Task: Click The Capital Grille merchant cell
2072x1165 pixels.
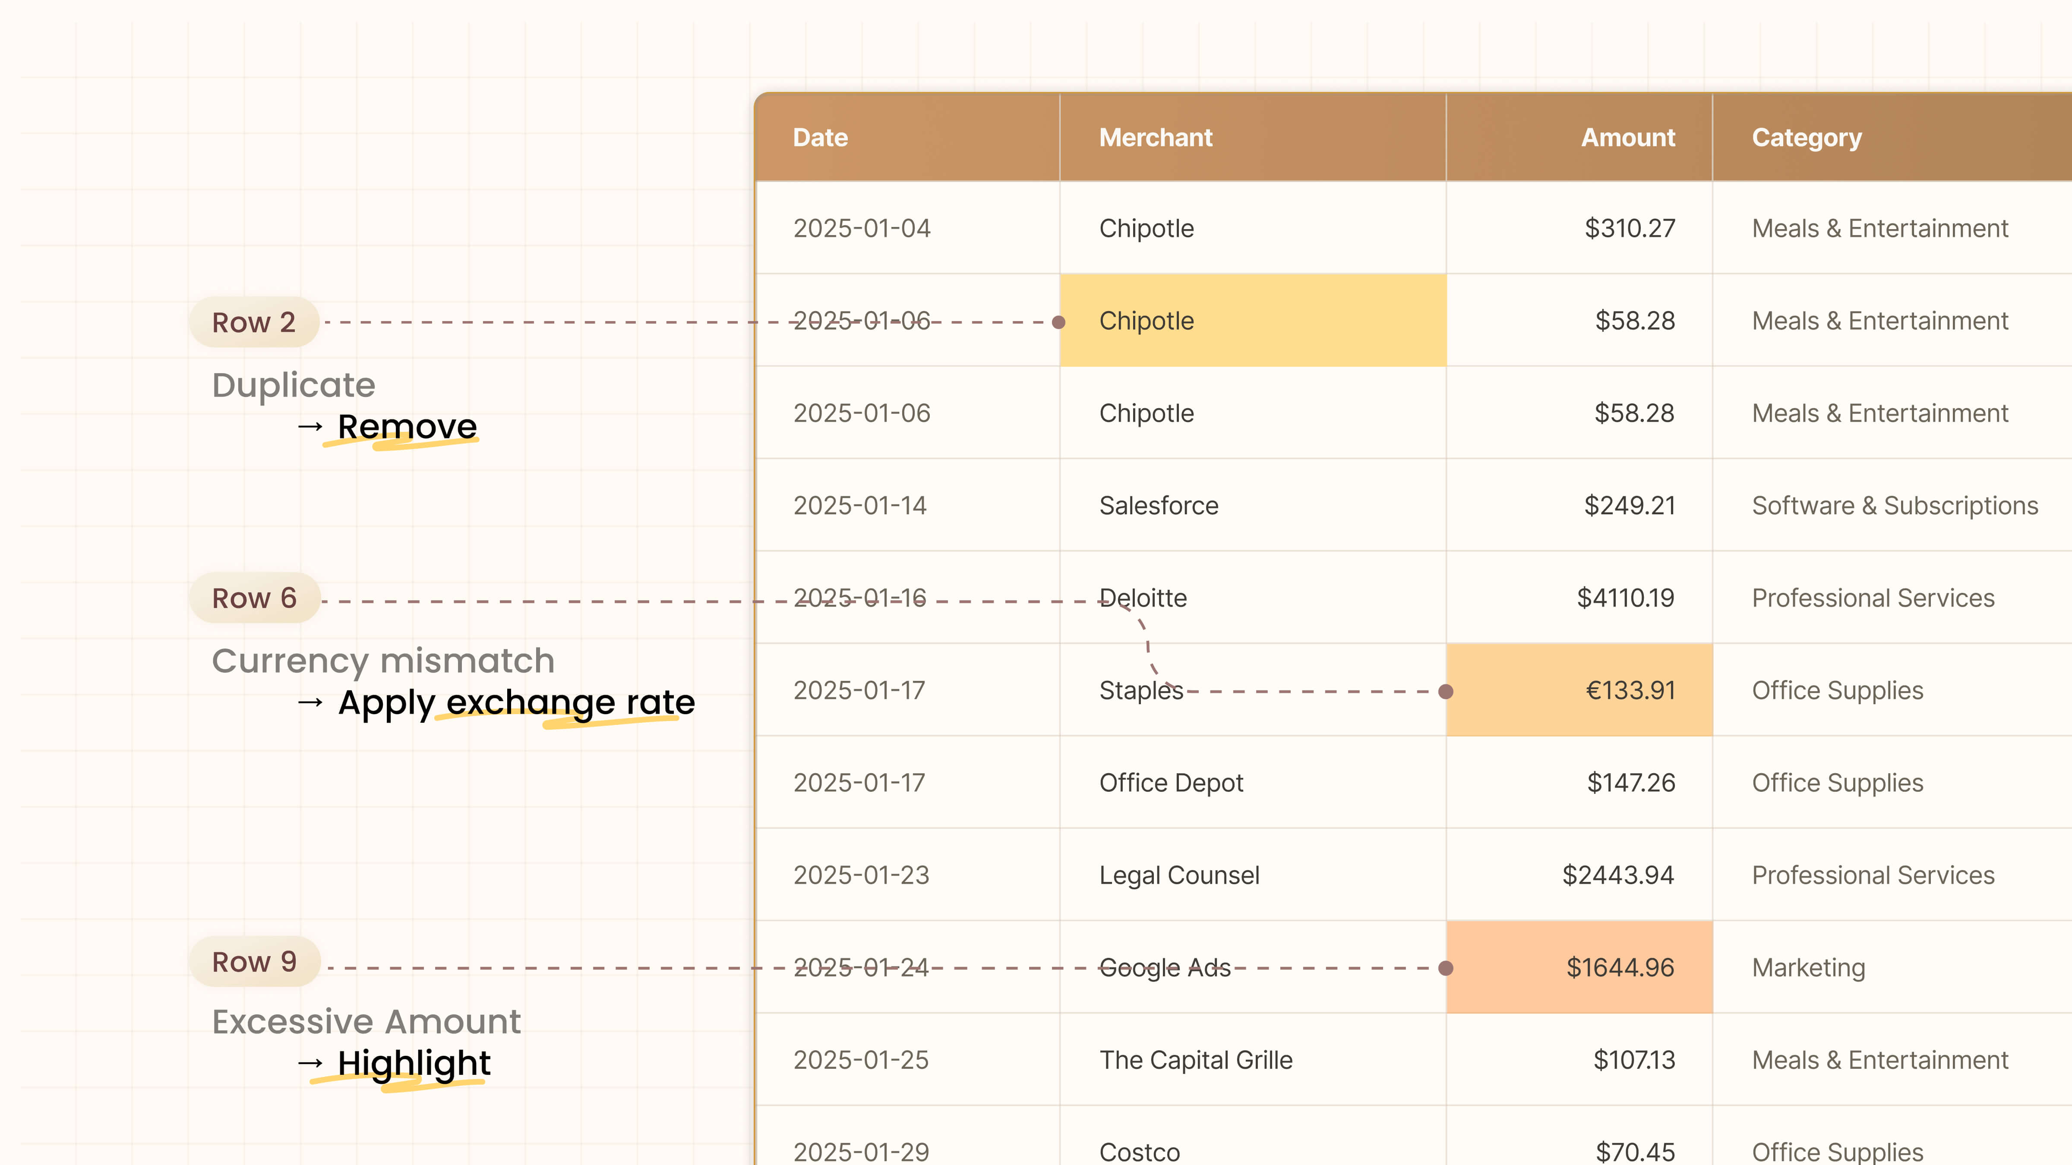Action: click(1195, 1060)
